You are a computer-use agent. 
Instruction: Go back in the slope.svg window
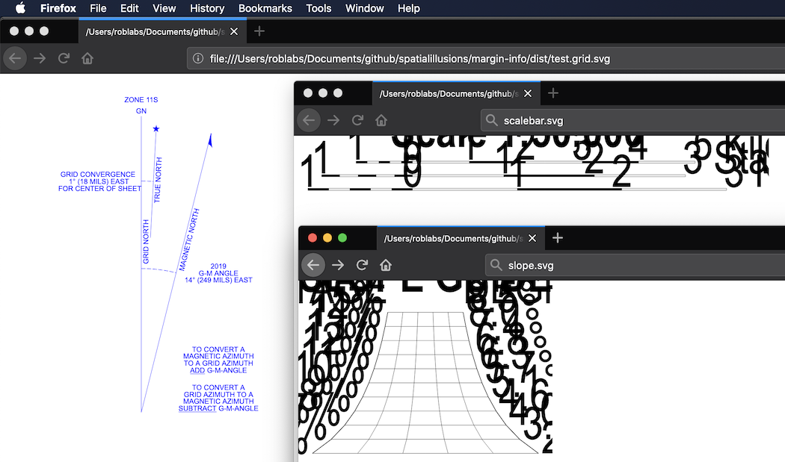coord(313,264)
